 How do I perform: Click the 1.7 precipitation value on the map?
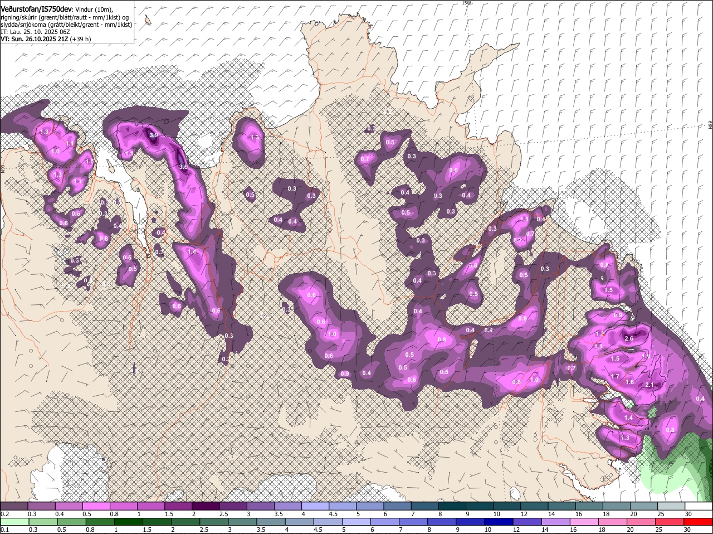click(615, 377)
